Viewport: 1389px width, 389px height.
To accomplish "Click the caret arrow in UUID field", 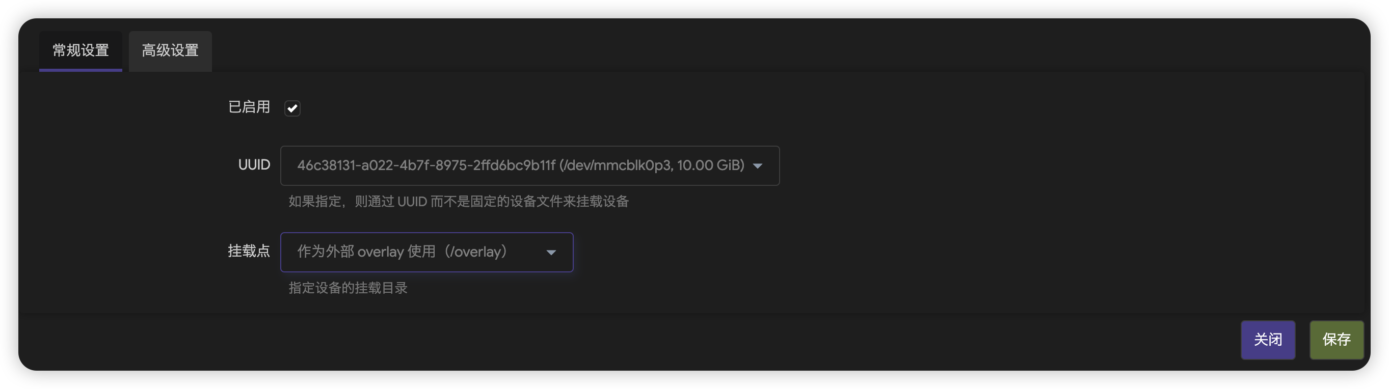I will [x=758, y=166].
